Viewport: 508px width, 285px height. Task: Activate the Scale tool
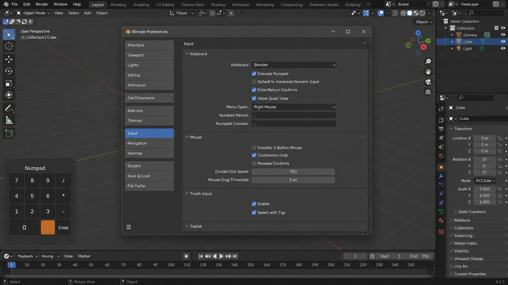pos(9,83)
